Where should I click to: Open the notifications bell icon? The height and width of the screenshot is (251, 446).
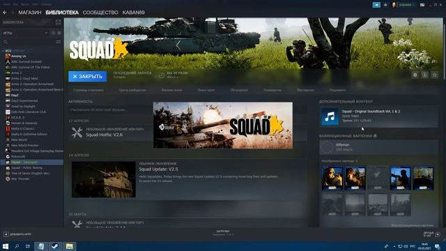(385, 5)
